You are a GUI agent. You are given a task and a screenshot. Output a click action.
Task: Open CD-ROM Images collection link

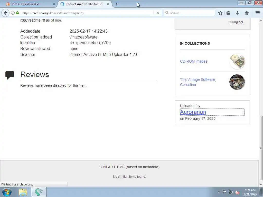point(194,61)
